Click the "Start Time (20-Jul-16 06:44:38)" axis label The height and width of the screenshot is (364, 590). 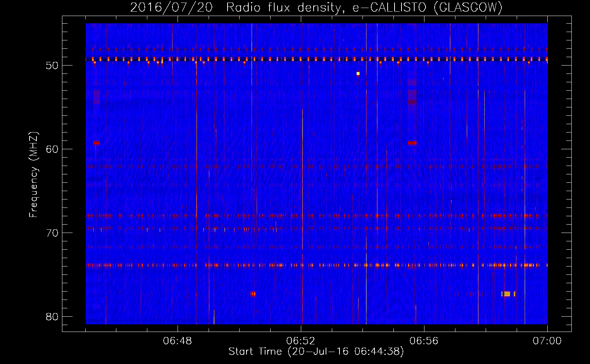click(x=316, y=352)
